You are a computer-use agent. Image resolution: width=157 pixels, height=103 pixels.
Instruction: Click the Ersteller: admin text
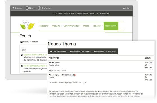point(54,65)
